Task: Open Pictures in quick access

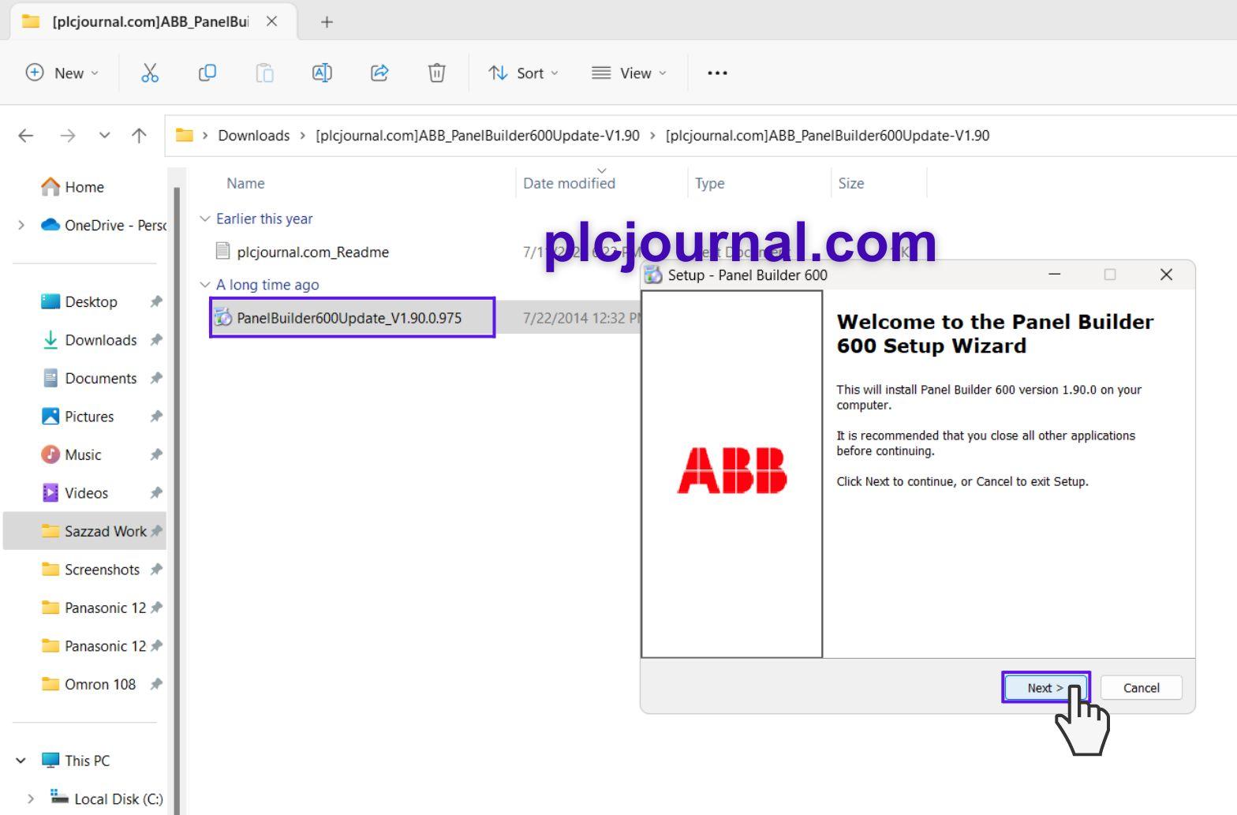Action: pos(89,417)
